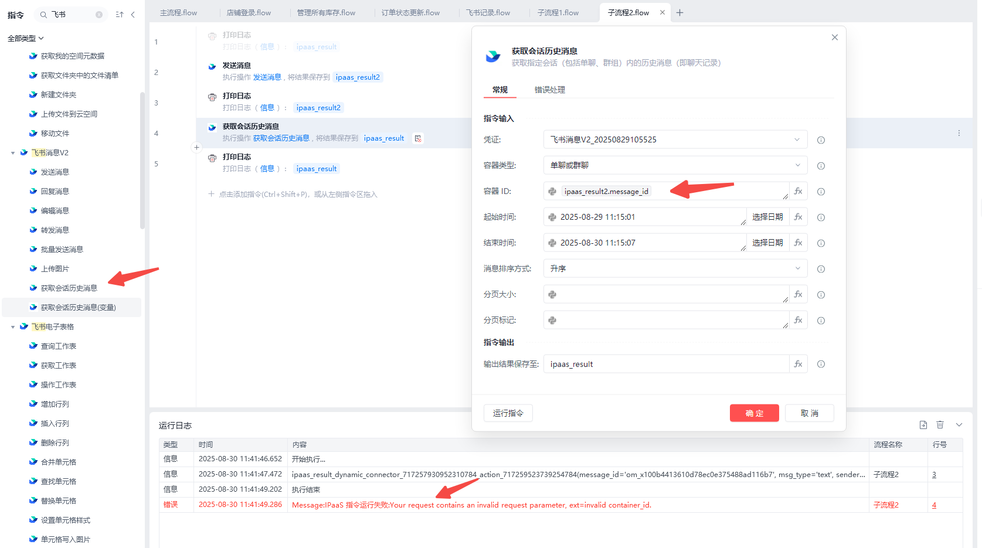
Task: Click the 容器 ID input field
Action: 666,191
